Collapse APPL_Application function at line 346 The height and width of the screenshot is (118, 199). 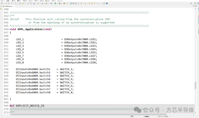point(9,29)
